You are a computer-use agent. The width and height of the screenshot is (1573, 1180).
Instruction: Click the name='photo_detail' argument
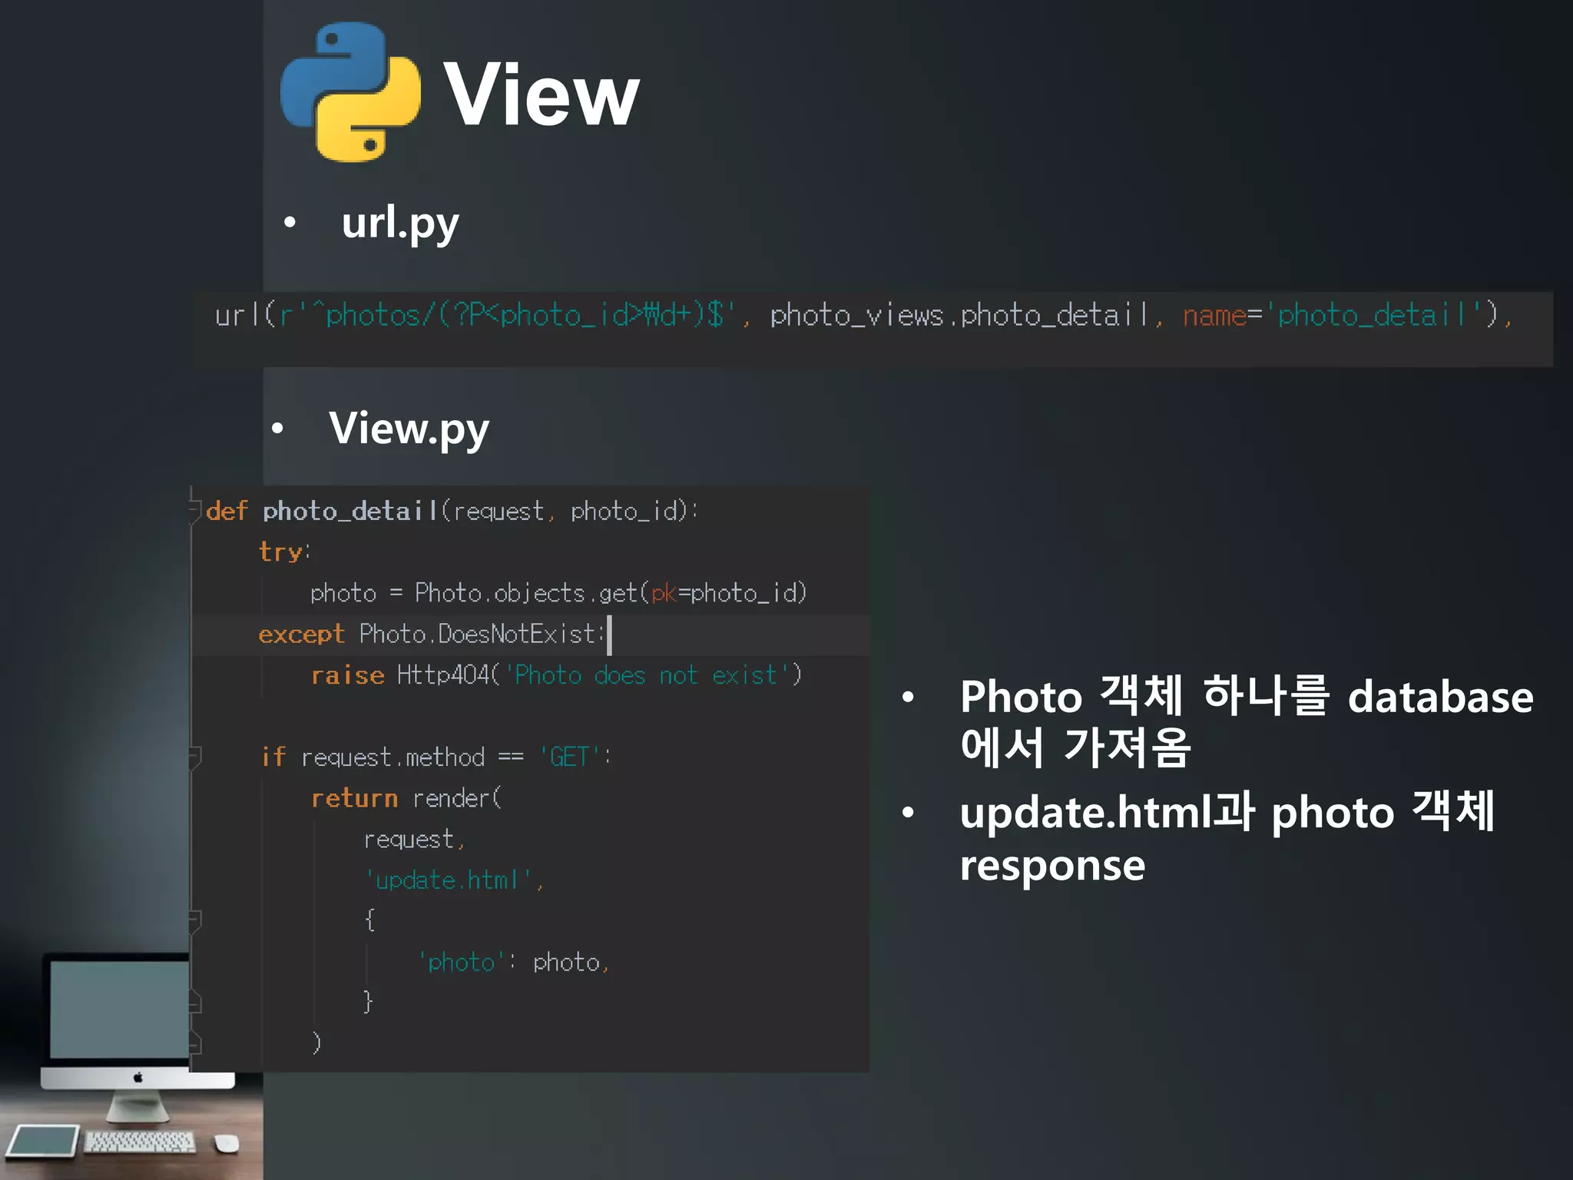(x=1340, y=316)
